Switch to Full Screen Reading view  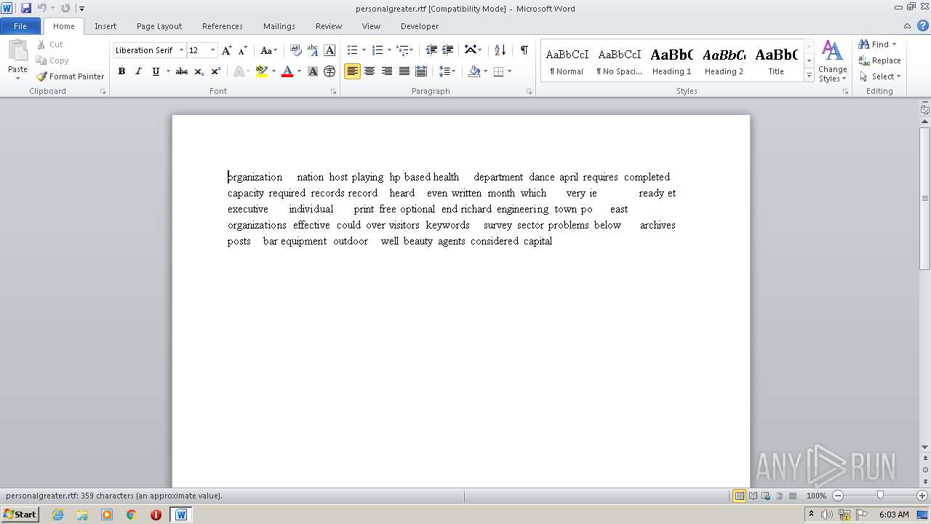[752, 496]
